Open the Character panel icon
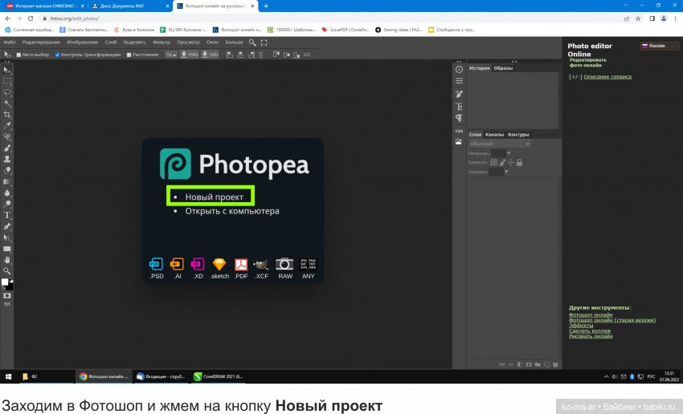The image size is (683, 414). coord(459,107)
